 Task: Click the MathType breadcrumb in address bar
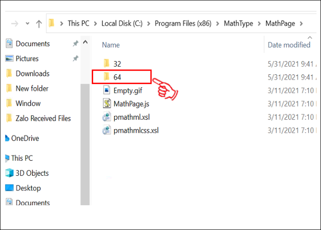pyautogui.click(x=238, y=23)
